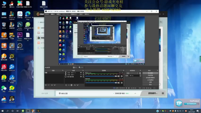Viewport: 201px width, 113px height.
Task: Open the File menu in OBS
Action: [47, 14]
